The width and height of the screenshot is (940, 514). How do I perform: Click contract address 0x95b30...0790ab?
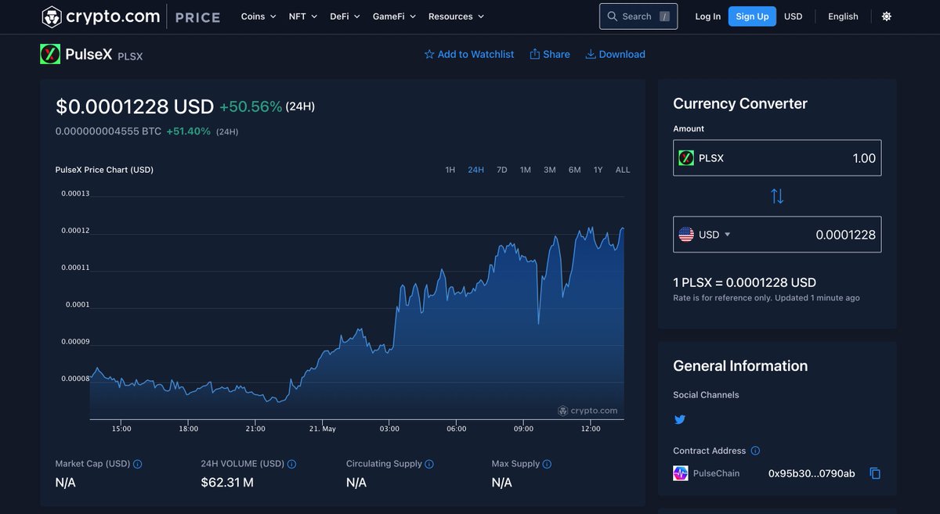(x=812, y=473)
